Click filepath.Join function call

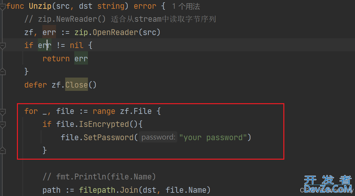click(108, 190)
